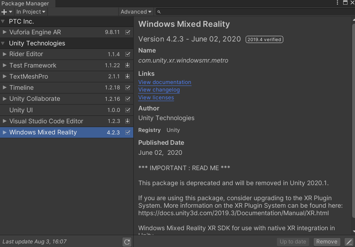Click version 1.2.18 of Timeline

112,88
